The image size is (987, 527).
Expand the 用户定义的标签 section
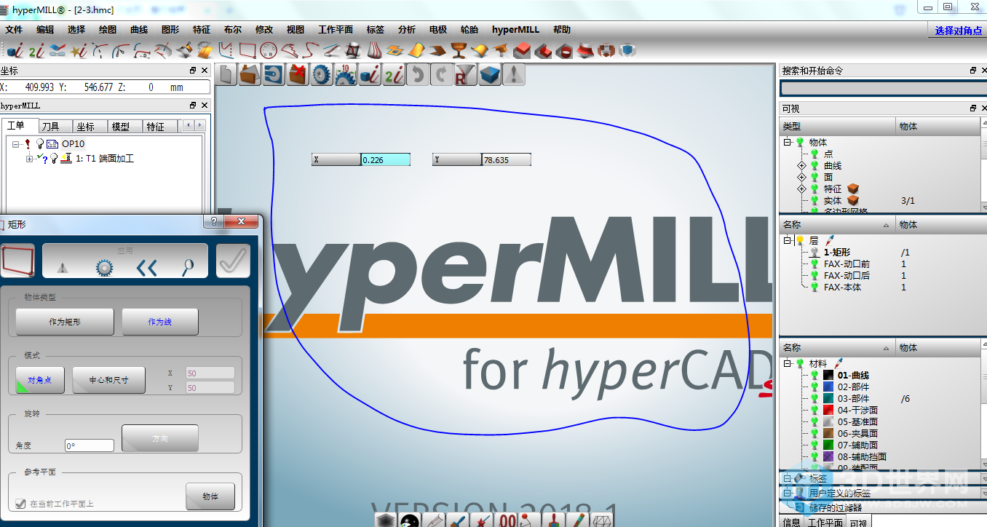coord(788,493)
